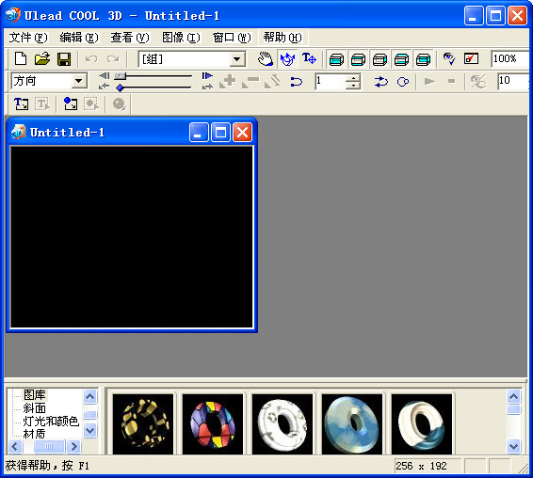Click the remove key frame minus icon
Viewport: 533px width, 478px height.
pos(250,81)
